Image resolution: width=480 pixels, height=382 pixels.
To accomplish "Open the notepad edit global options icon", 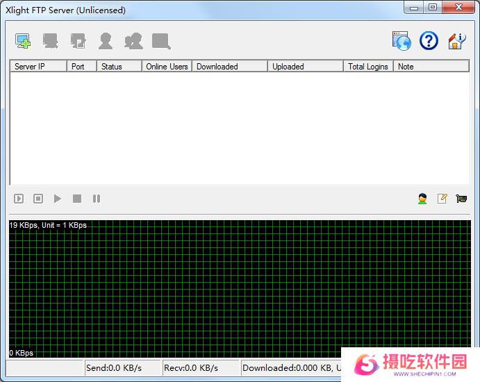I will coord(442,199).
